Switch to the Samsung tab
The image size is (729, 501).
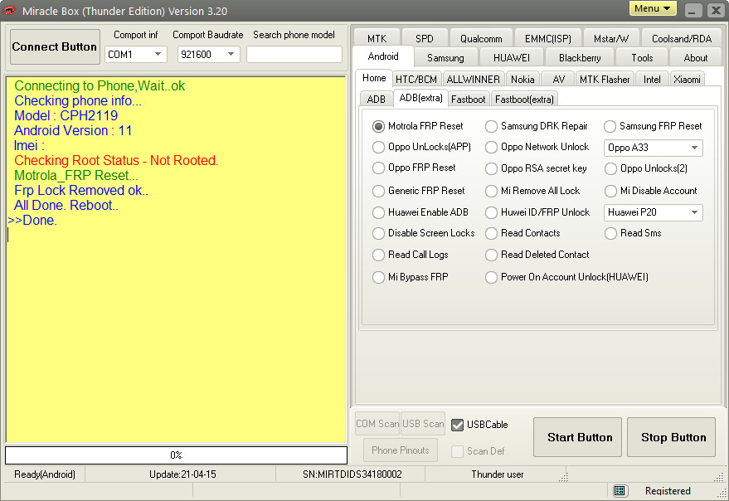click(x=445, y=58)
